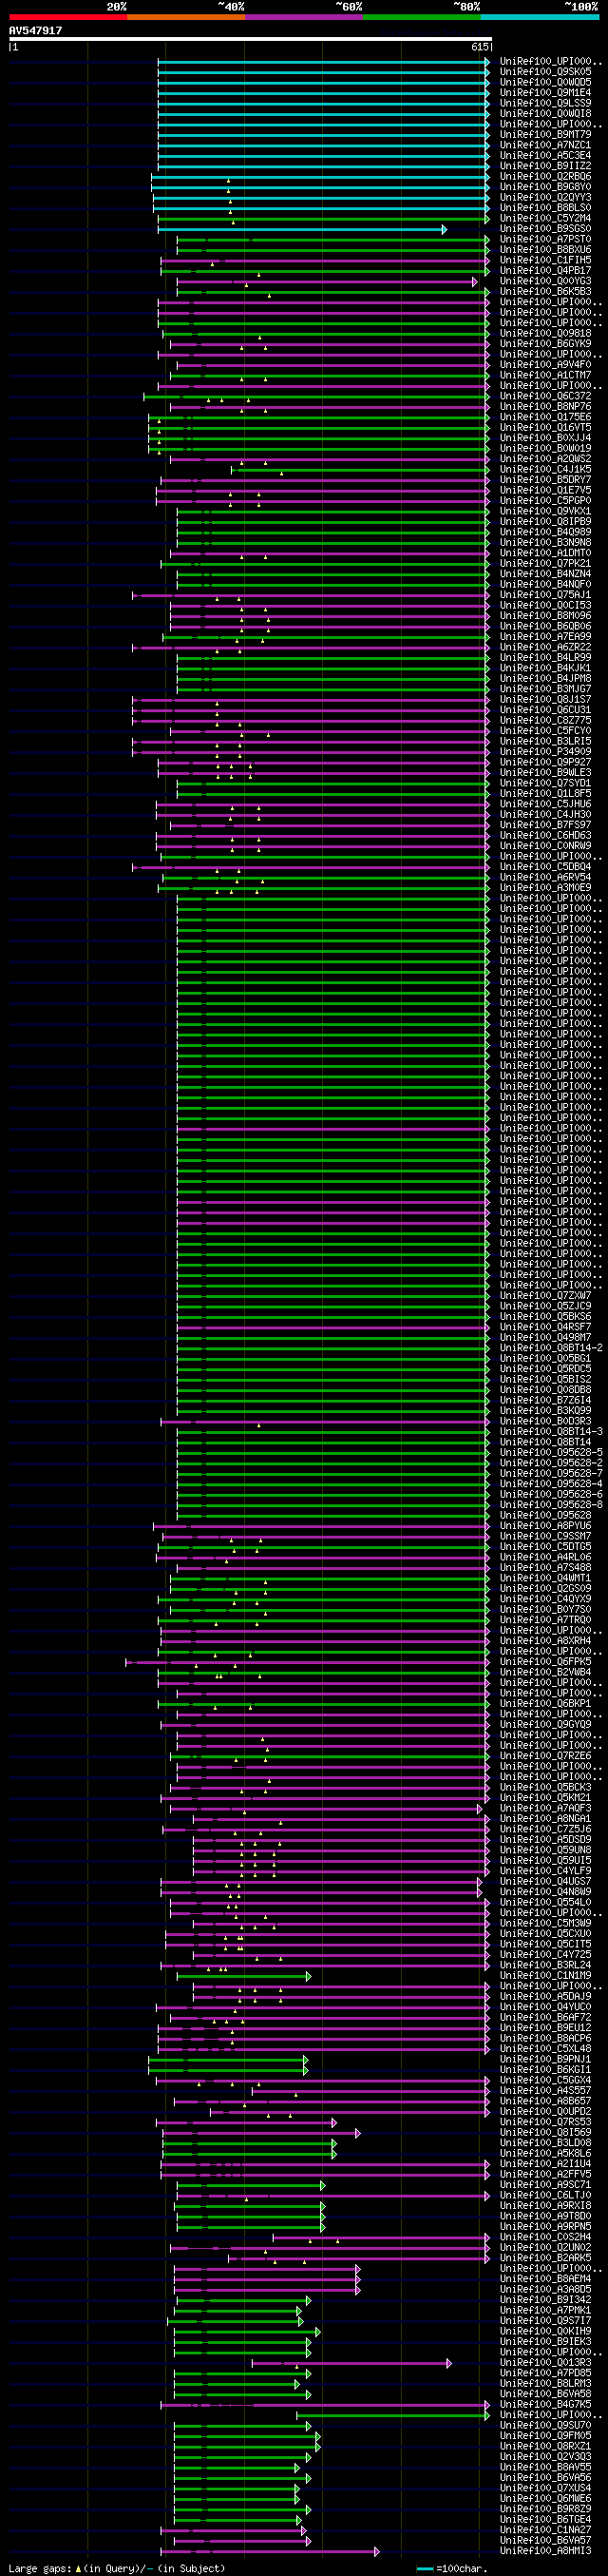Image resolution: width=608 pixels, height=2576 pixels.
Task: Select hit label UniRef100_Q9M1E4
Action: 545,93
